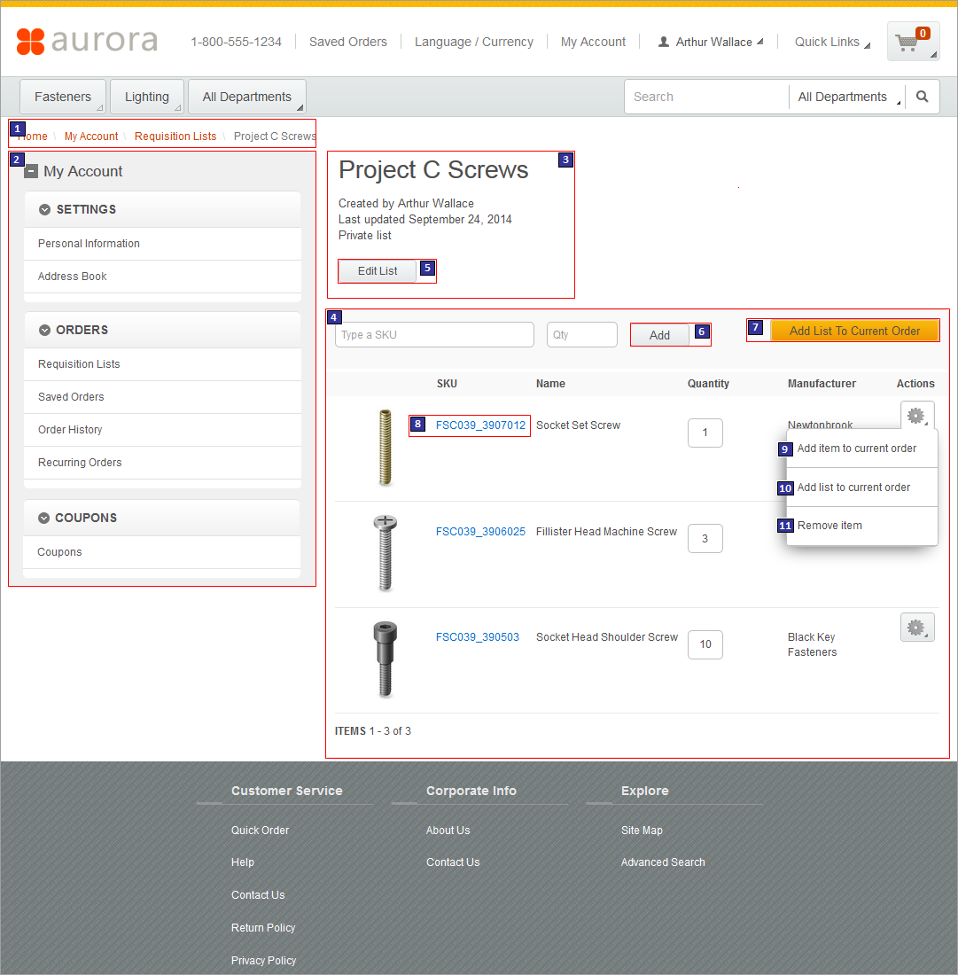Collapse the SETTINGS section

tap(45, 209)
